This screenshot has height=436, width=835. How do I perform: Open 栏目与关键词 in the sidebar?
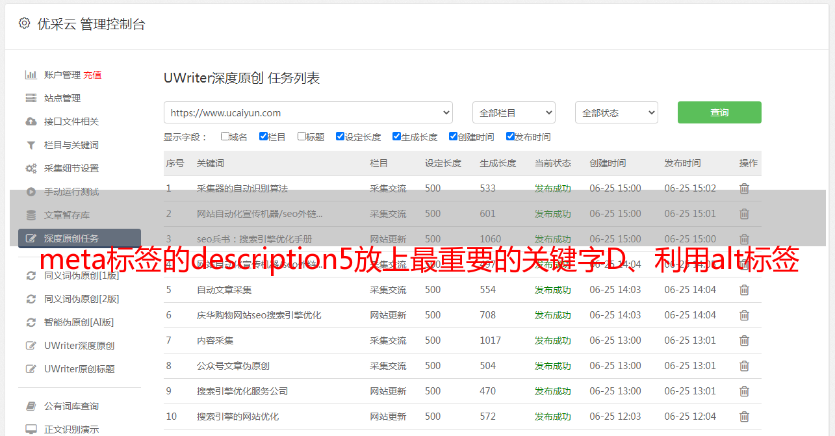pos(71,145)
